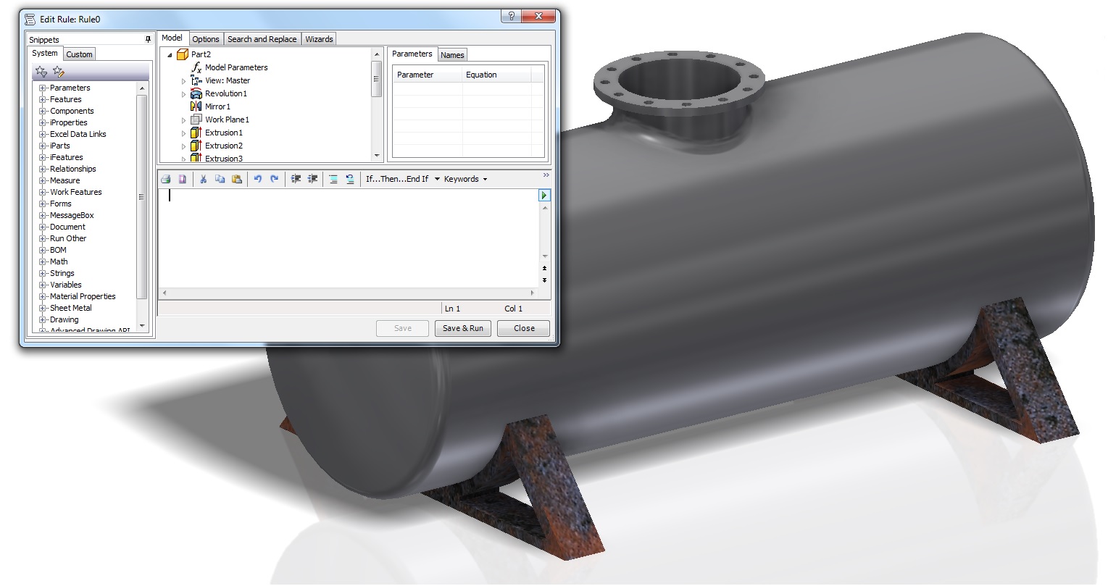Click the cut scissors icon
The height and width of the screenshot is (586, 1108).
click(x=204, y=179)
